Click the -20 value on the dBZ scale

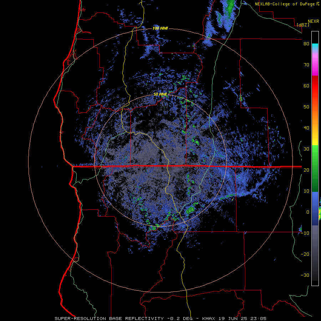pos(305,254)
